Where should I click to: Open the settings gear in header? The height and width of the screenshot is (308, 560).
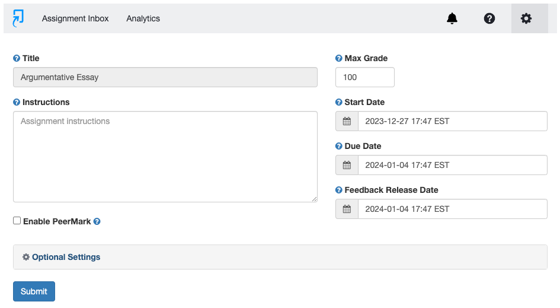point(526,18)
